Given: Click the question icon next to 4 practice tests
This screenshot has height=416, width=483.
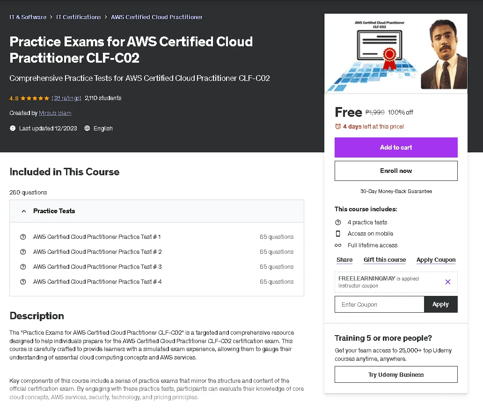Looking at the screenshot, I should (x=338, y=222).
